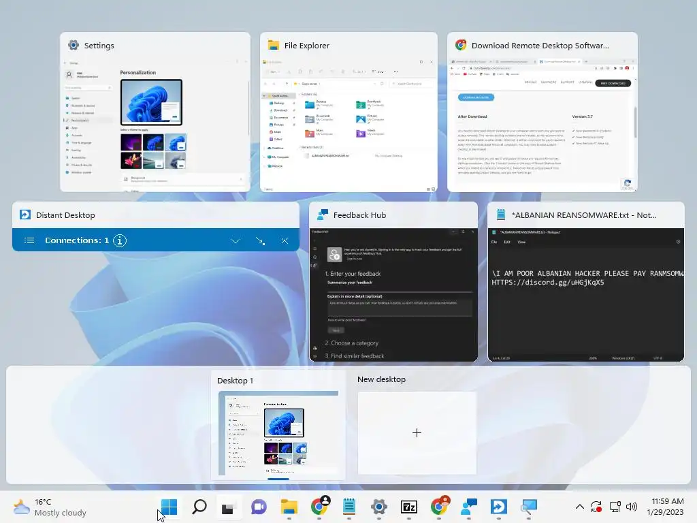
Task: Switch to ALBANIAN REANSOMWARE.txt Notepad window
Action: (586, 281)
